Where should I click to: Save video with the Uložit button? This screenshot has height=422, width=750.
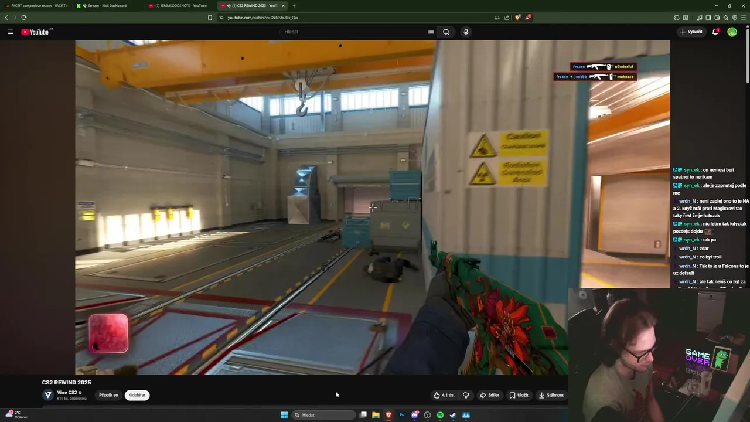click(519, 395)
